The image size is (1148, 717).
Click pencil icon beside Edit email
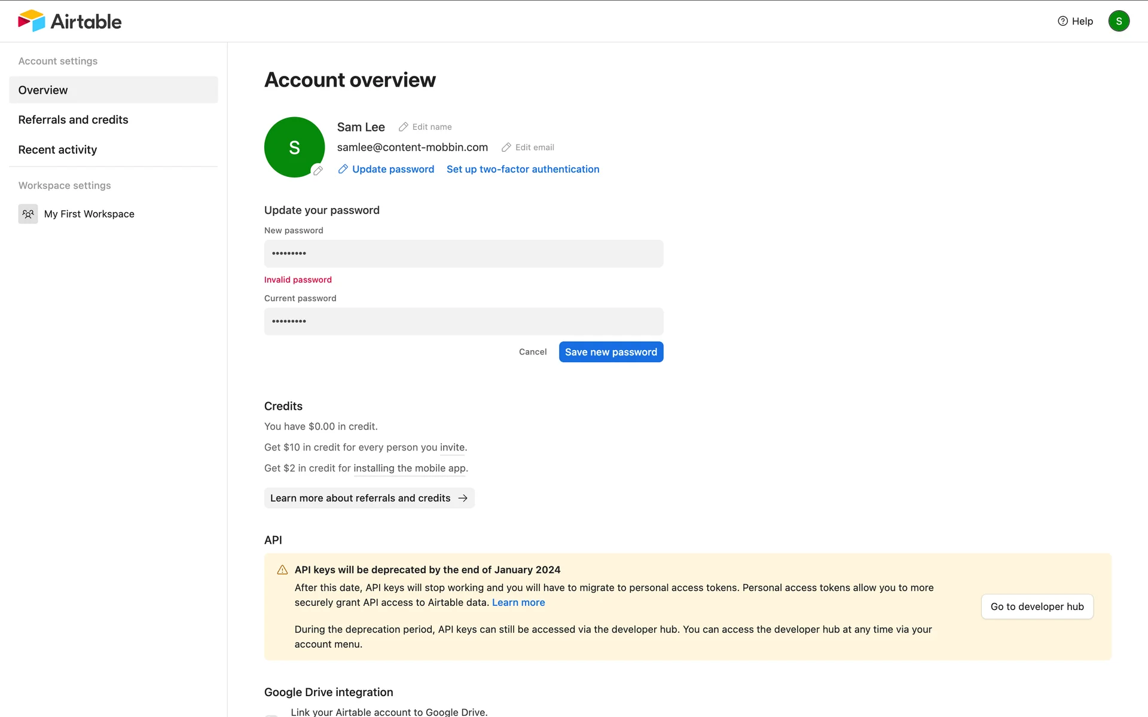(x=506, y=147)
